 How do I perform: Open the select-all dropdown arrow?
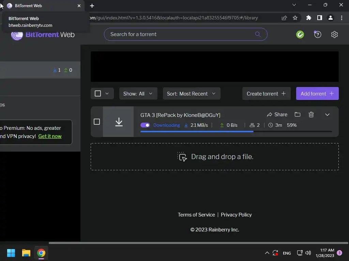[x=107, y=93]
